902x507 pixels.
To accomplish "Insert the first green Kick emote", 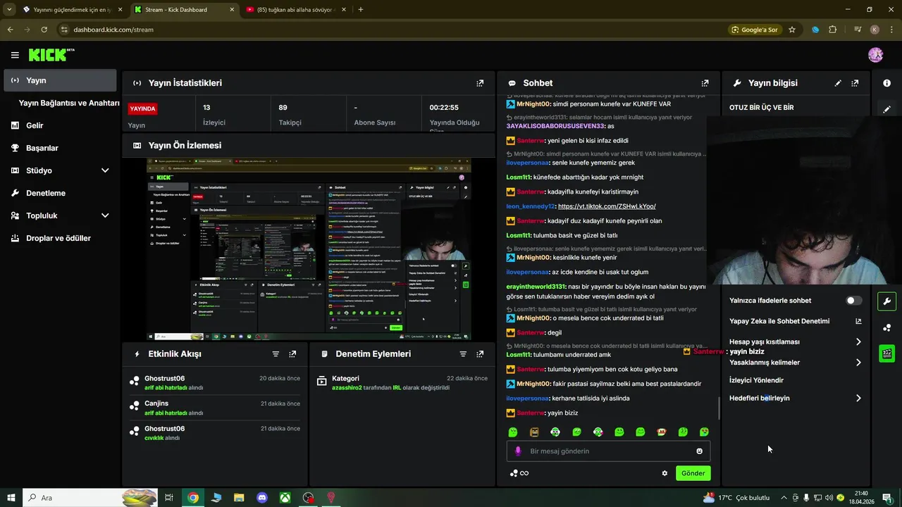I will [x=513, y=432].
